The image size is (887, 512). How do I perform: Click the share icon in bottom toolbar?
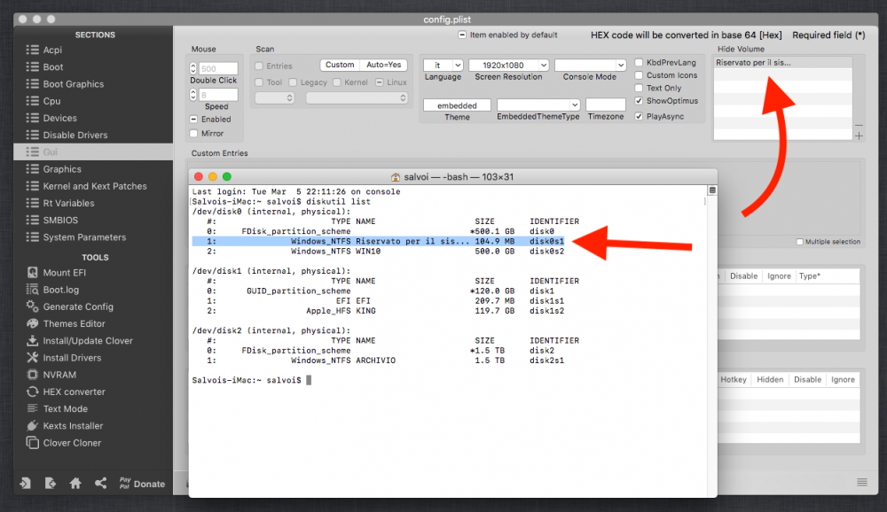coord(101,483)
